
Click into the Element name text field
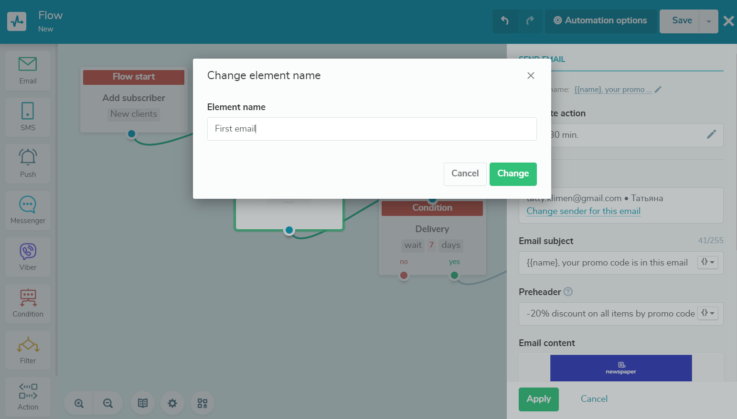click(x=372, y=129)
